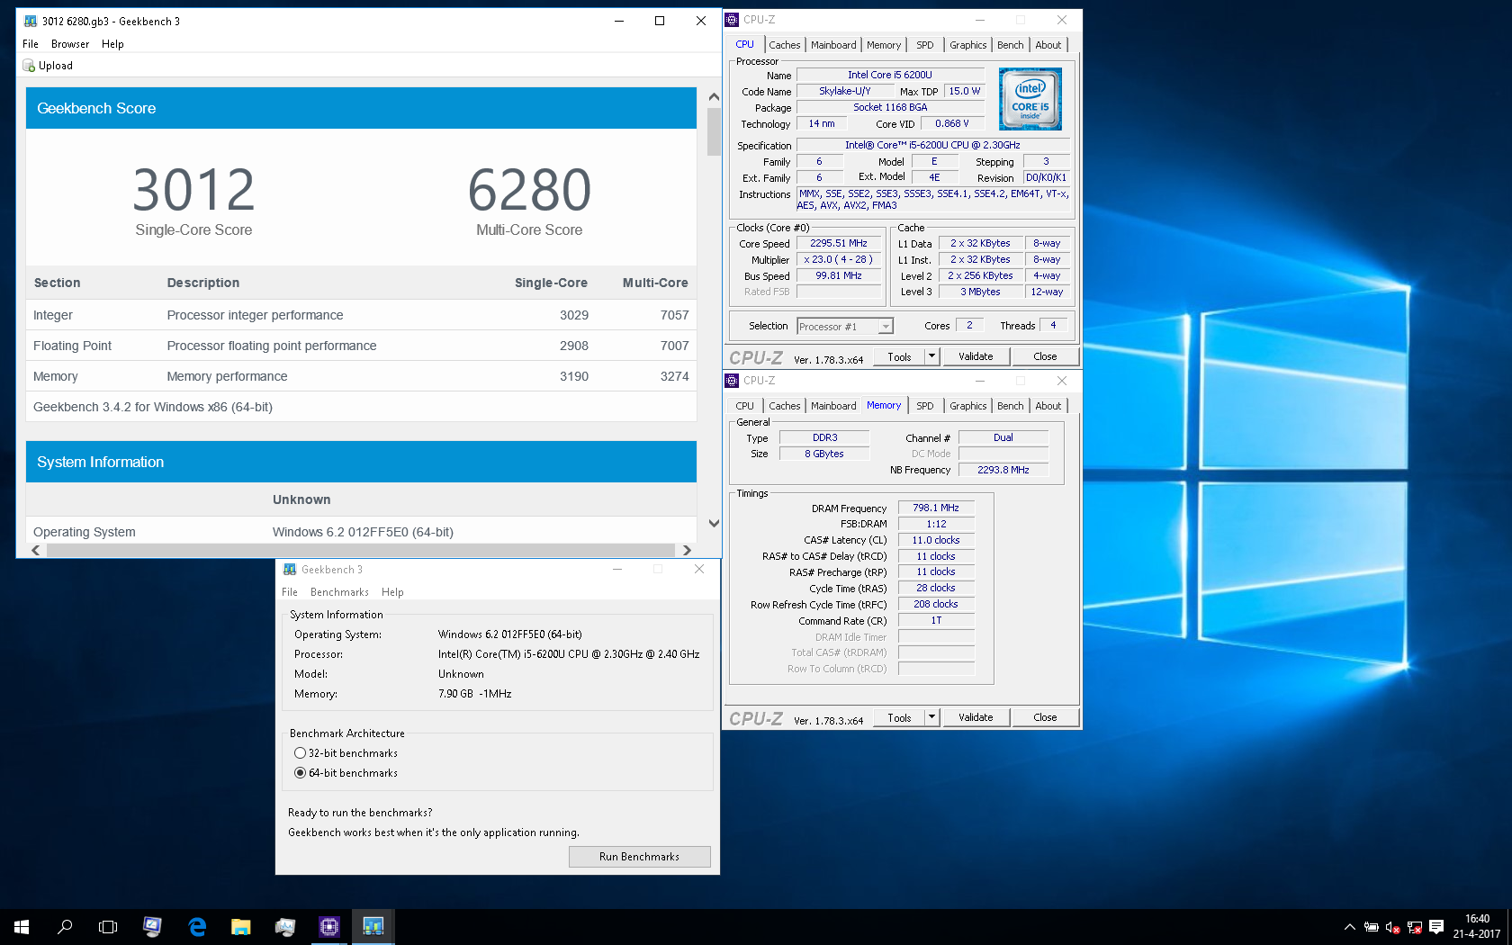Switch to Bench tab in lower CPU-Z
Screen dimensions: 1512x945
click(x=1010, y=406)
